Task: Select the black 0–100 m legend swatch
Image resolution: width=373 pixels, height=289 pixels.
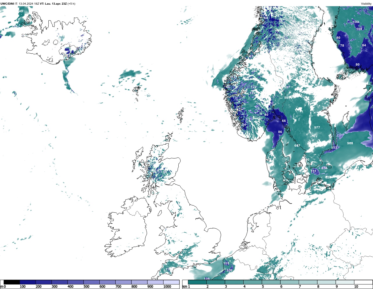Action: [12, 282]
